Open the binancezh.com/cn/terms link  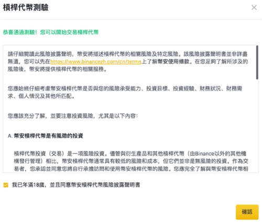pyautogui.click(x=96, y=62)
